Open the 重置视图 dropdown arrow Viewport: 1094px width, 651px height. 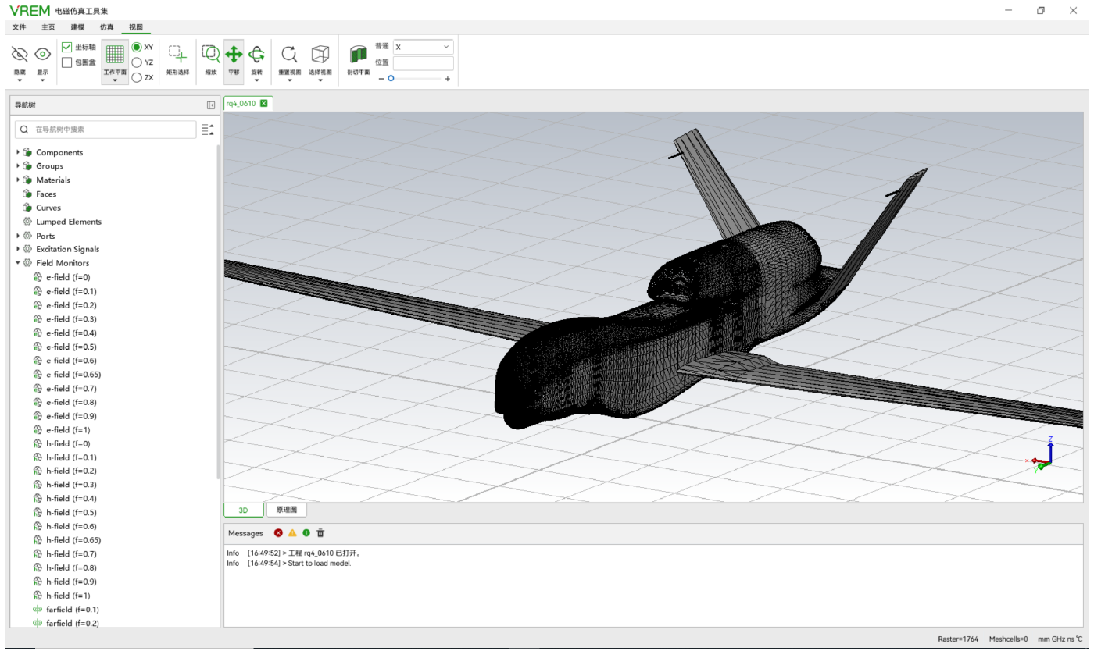[289, 80]
